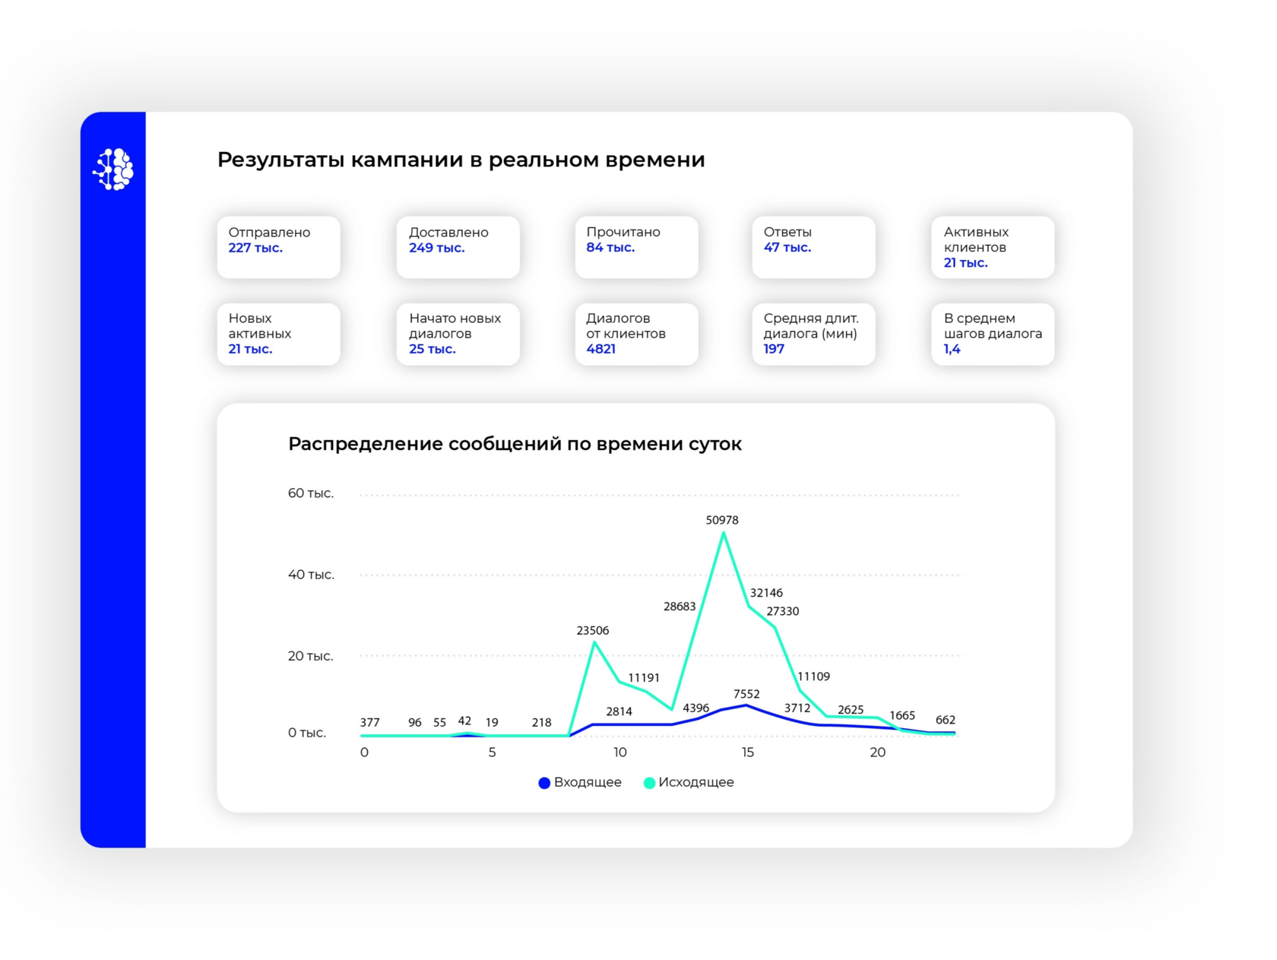Click the data label 11191
The image size is (1277, 960).
click(644, 677)
